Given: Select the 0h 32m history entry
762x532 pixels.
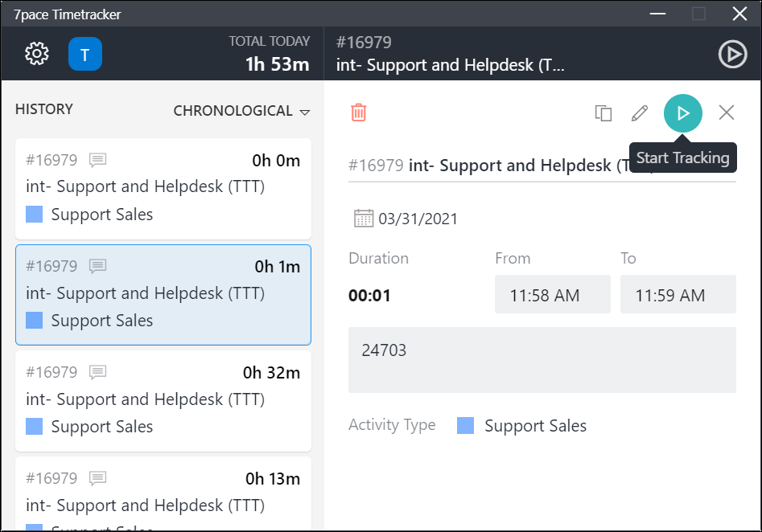Looking at the screenshot, I should click(163, 401).
